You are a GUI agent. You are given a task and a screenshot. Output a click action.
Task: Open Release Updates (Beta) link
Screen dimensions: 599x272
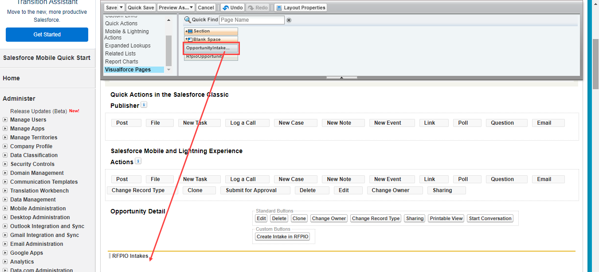tap(39, 111)
